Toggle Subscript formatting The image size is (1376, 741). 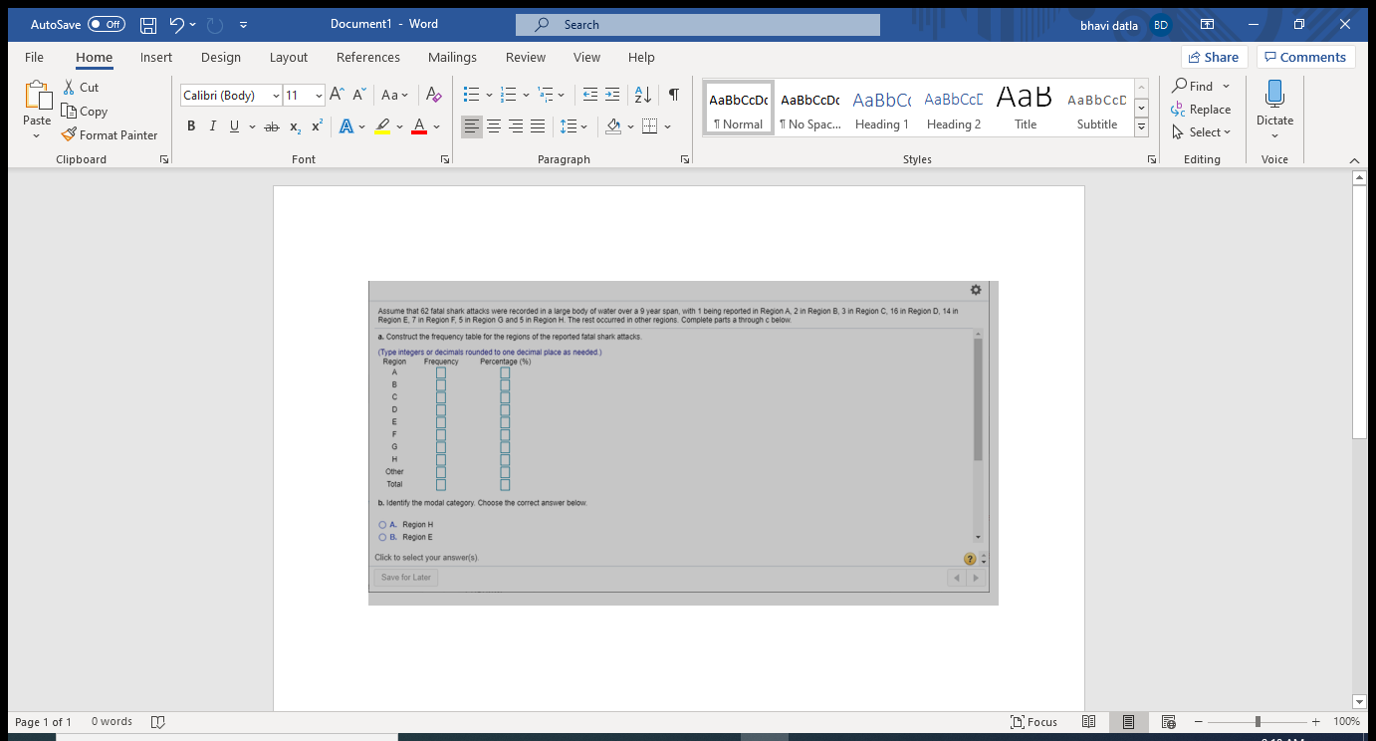(295, 126)
